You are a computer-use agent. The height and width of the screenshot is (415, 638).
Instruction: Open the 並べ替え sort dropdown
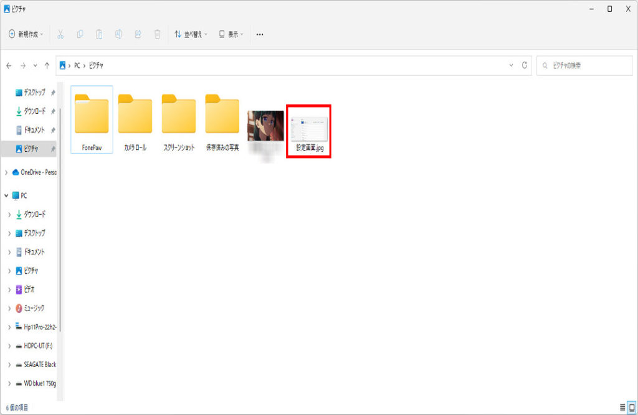[x=191, y=34]
